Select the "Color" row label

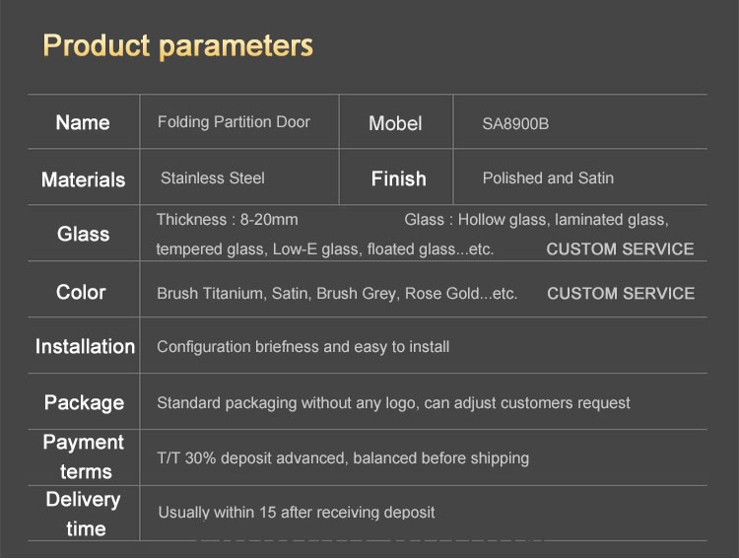[81, 292]
